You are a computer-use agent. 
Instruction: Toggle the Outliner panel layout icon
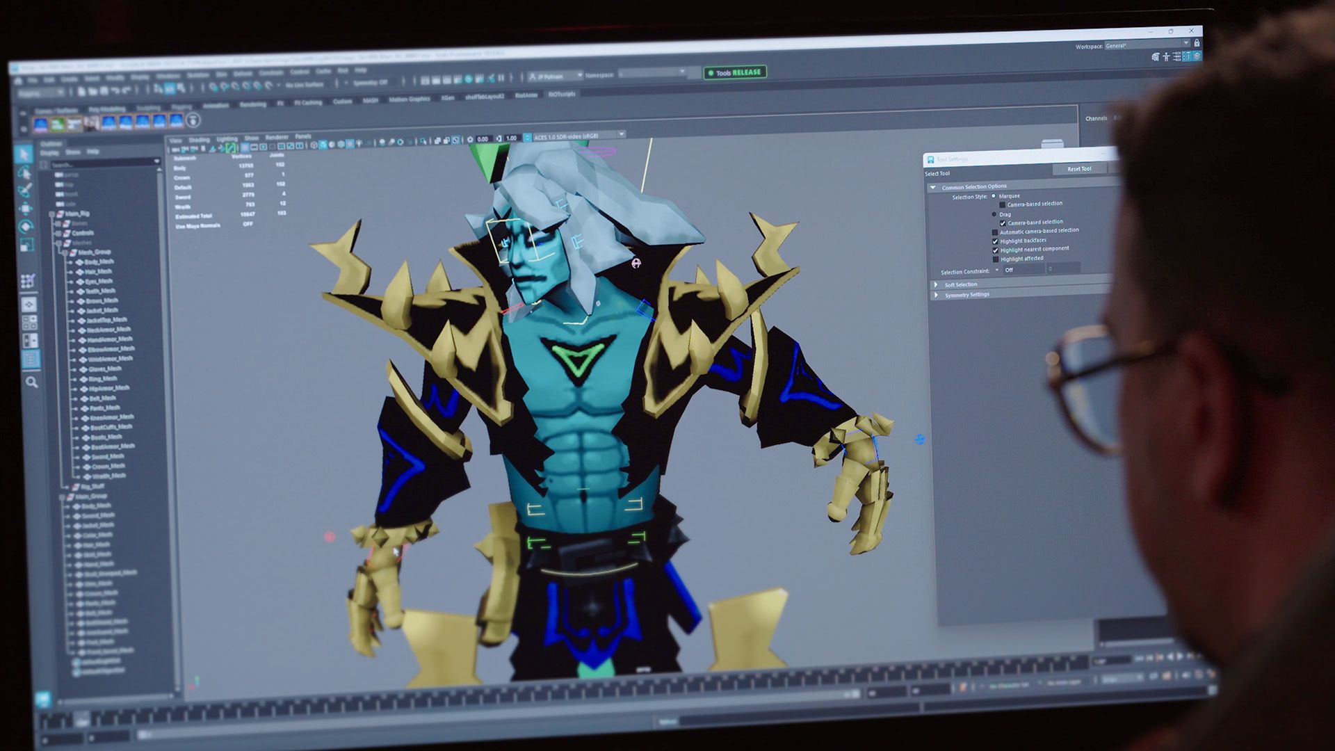(31, 359)
